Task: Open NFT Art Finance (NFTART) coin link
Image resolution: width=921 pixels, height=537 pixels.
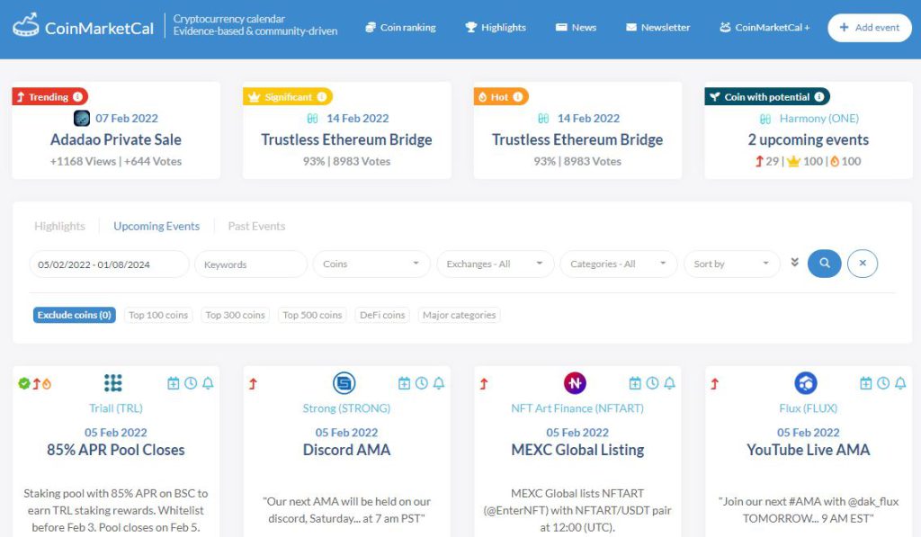Action: 577,408
